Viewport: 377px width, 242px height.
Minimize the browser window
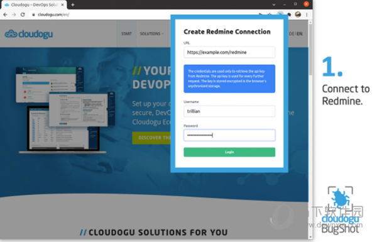click(x=285, y=4)
